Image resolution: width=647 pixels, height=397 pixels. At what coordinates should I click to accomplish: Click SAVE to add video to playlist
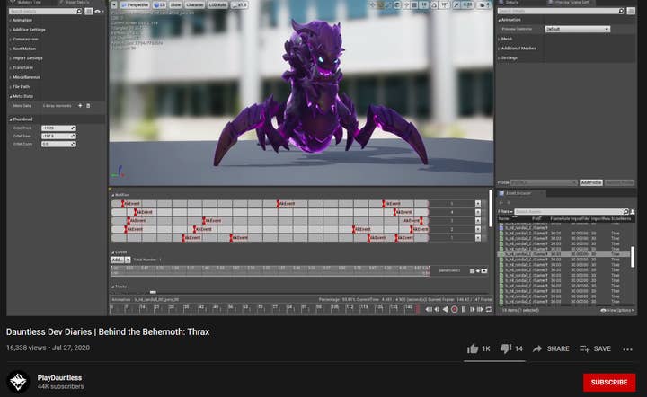(596, 348)
